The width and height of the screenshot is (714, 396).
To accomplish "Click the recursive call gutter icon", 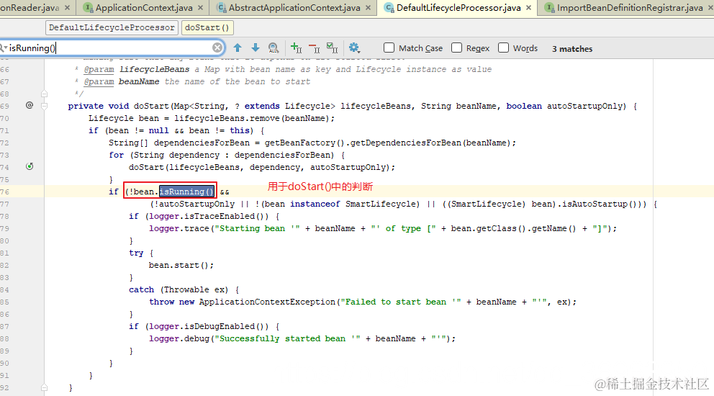I will pos(30,166).
